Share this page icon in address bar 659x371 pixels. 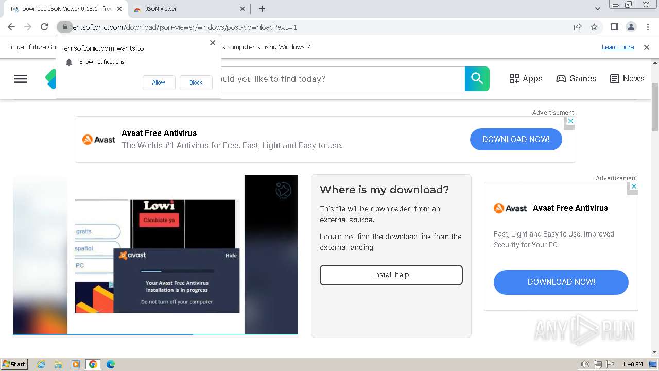tap(578, 27)
